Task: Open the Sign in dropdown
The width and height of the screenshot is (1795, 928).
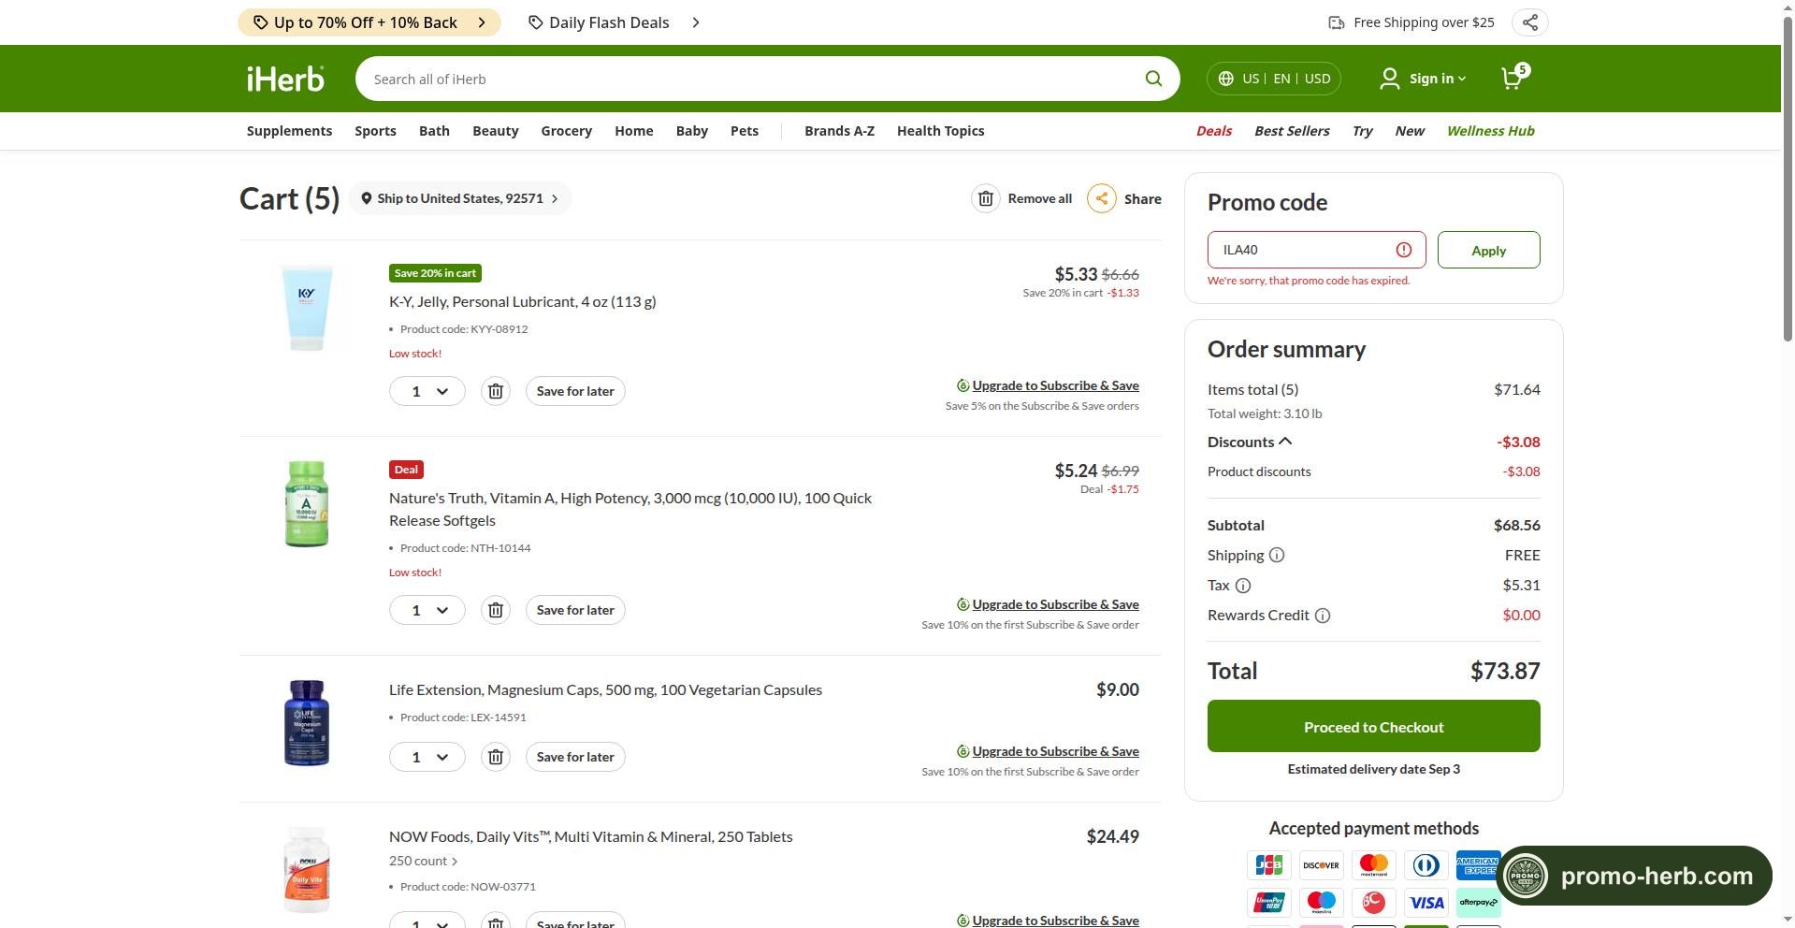Action: tap(1423, 79)
